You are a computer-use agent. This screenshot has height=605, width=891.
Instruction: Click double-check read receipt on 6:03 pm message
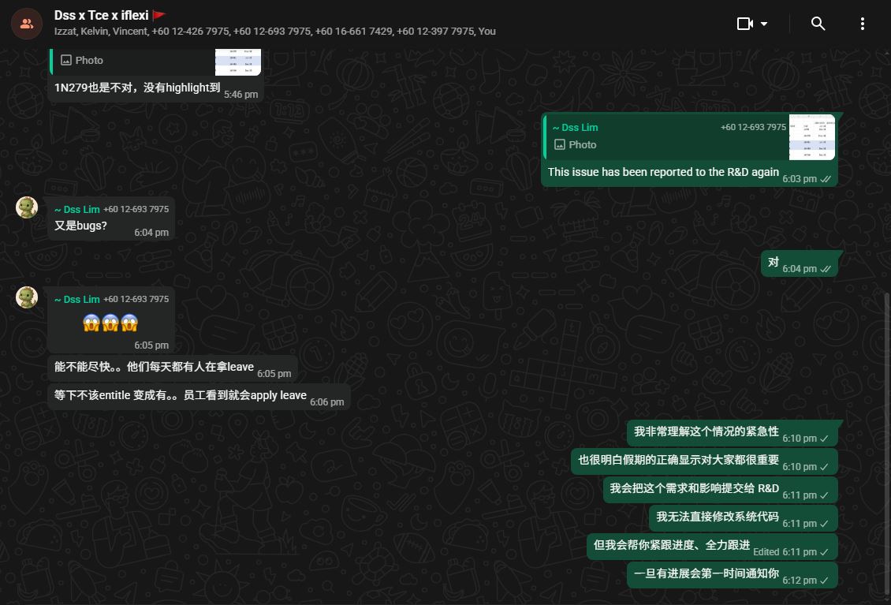point(826,179)
